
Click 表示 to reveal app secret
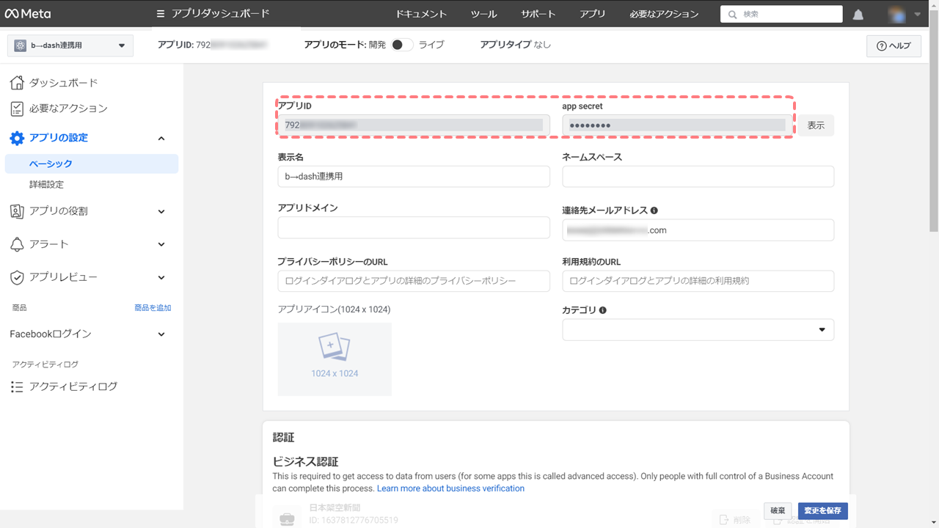pyautogui.click(x=816, y=125)
